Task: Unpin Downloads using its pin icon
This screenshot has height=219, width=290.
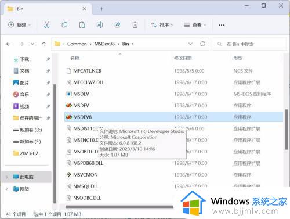Action: tap(48, 59)
